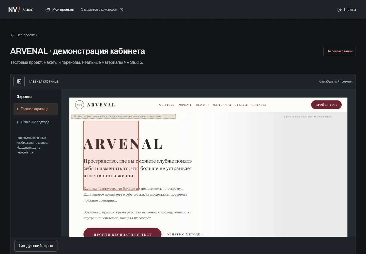Click ОТЗЫВЫ in prototype nav
Image resolution: width=366 pixels, height=254 pixels.
point(241,105)
